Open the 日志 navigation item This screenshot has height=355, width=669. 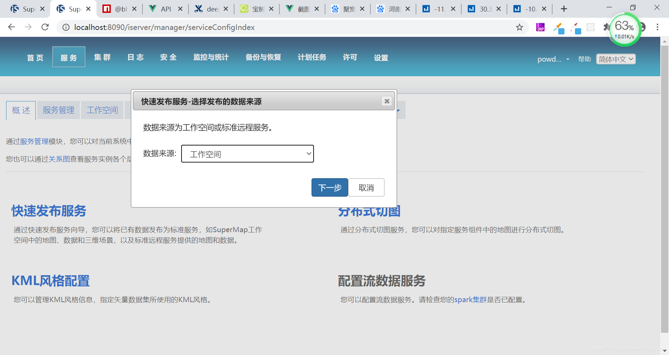136,57
